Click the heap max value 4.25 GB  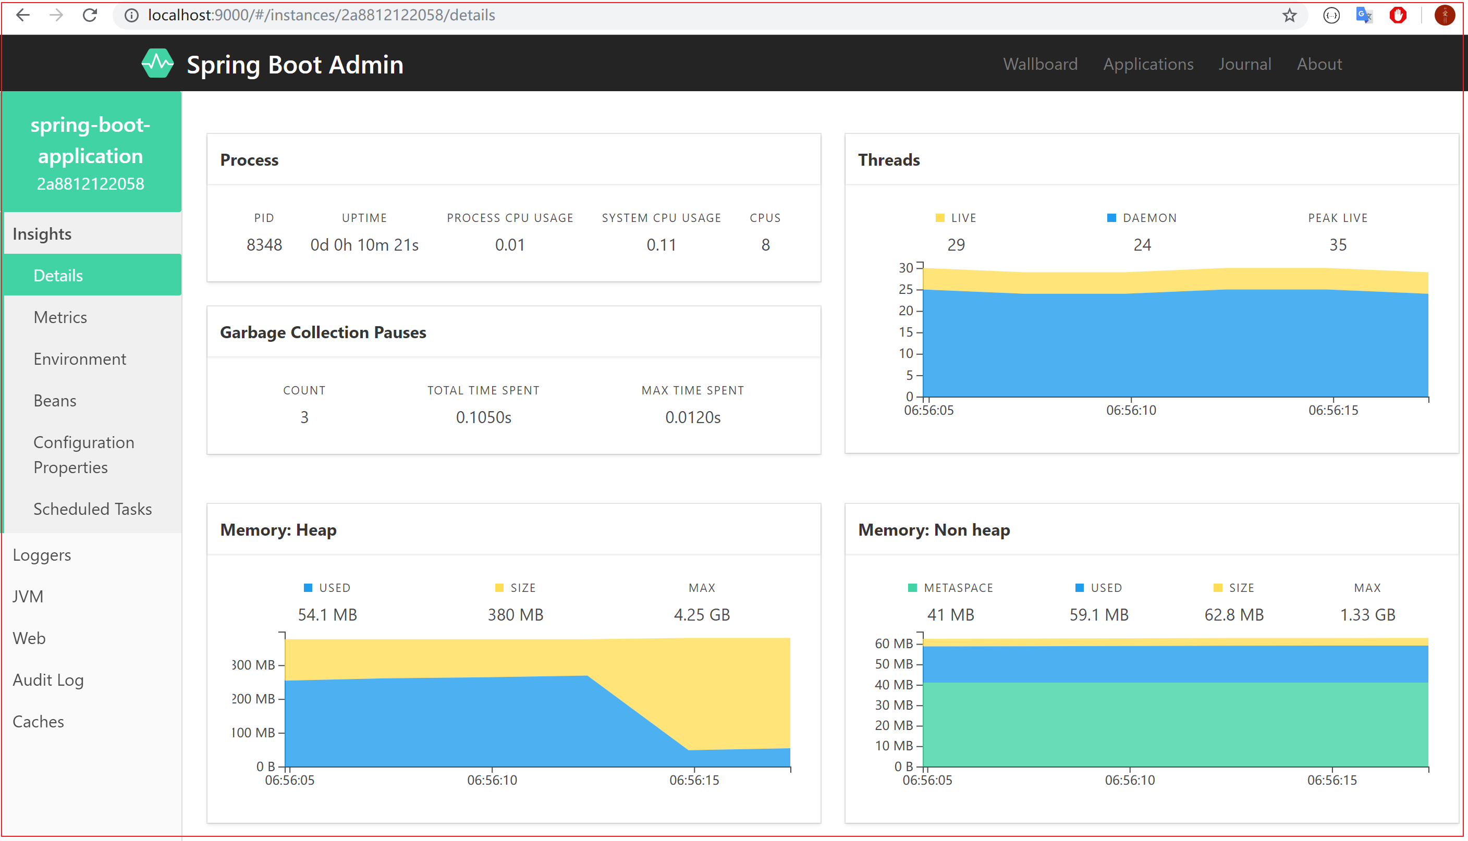point(702,614)
